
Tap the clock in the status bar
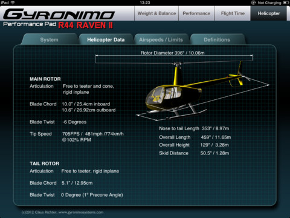coord(145,2)
